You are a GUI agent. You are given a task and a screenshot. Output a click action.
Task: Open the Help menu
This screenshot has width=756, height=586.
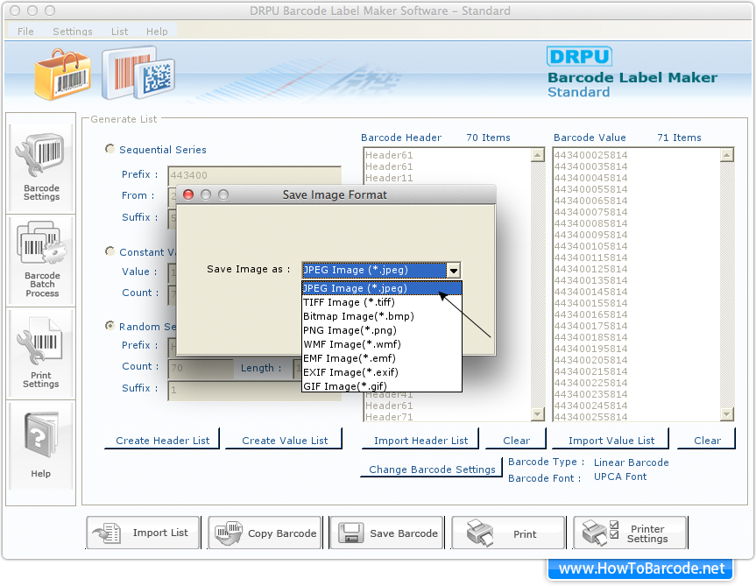[157, 32]
